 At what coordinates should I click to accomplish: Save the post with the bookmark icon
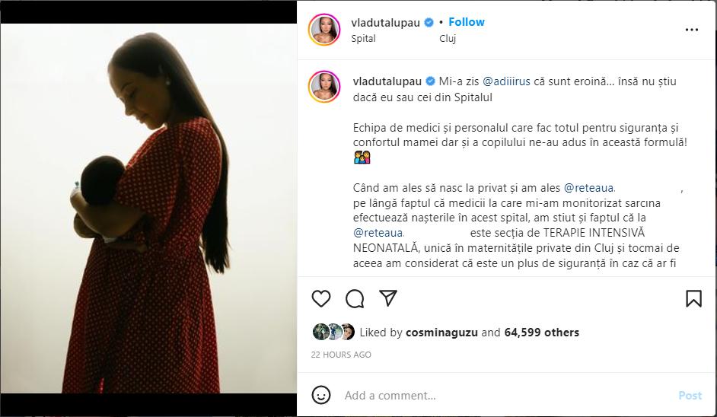693,298
